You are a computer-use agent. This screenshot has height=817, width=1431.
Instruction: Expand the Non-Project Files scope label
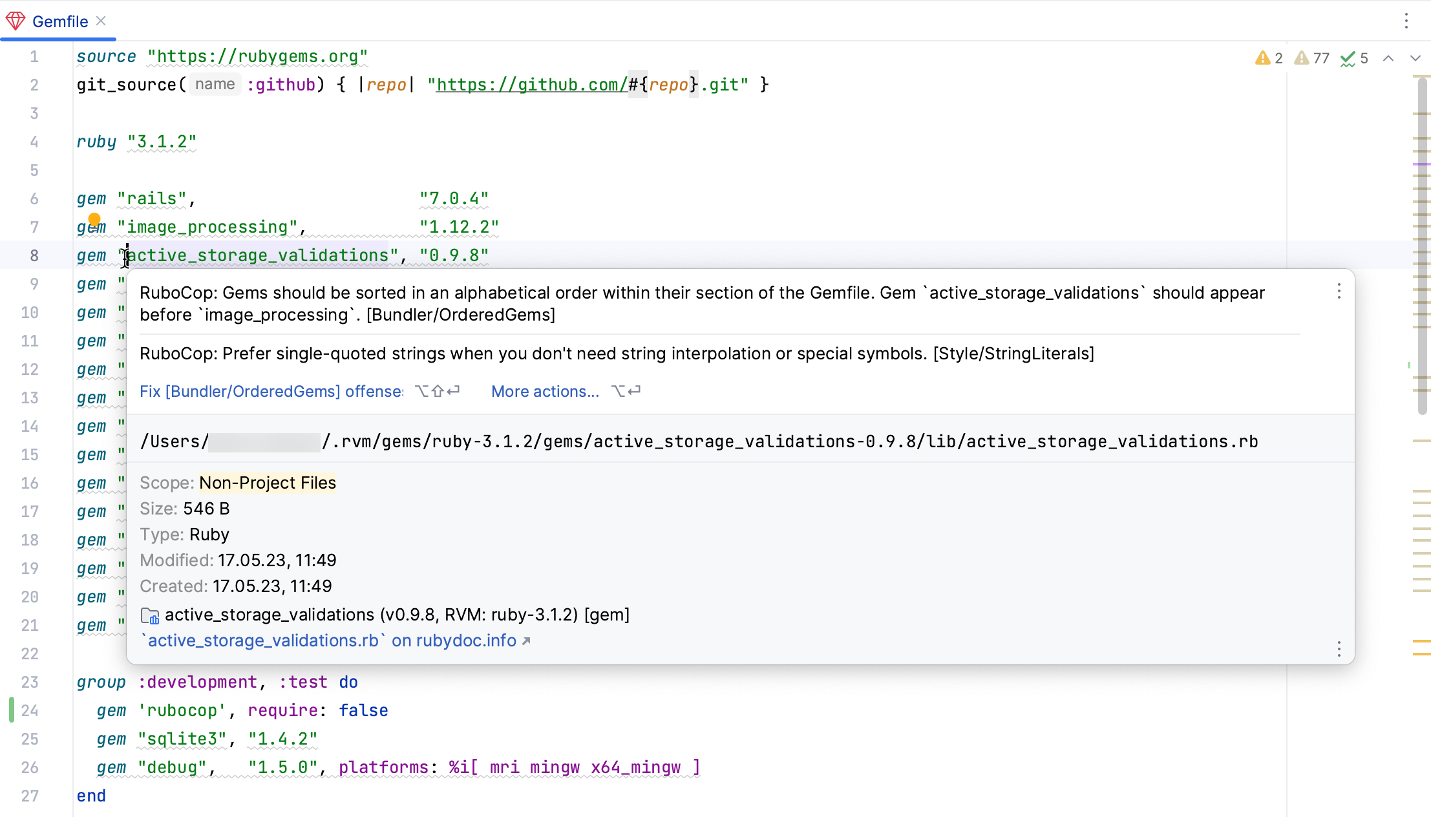click(268, 482)
